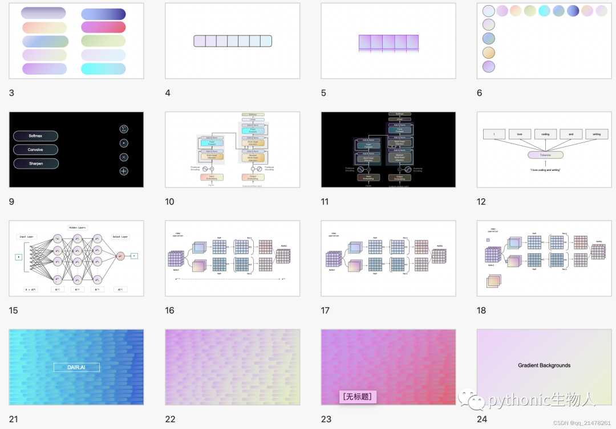616x429 pixels.
Task: Select slide 11 dark transformer diagram thumbnail
Action: (388, 149)
